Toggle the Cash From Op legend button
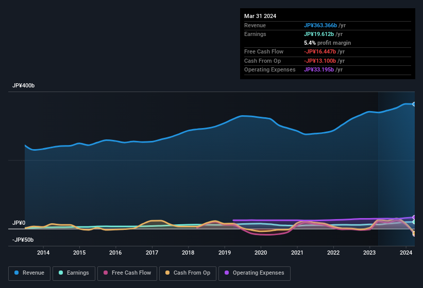 pos(188,273)
